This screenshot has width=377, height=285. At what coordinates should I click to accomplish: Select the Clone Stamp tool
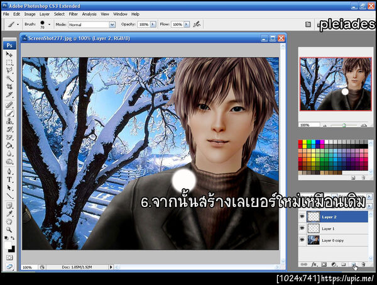[9, 121]
